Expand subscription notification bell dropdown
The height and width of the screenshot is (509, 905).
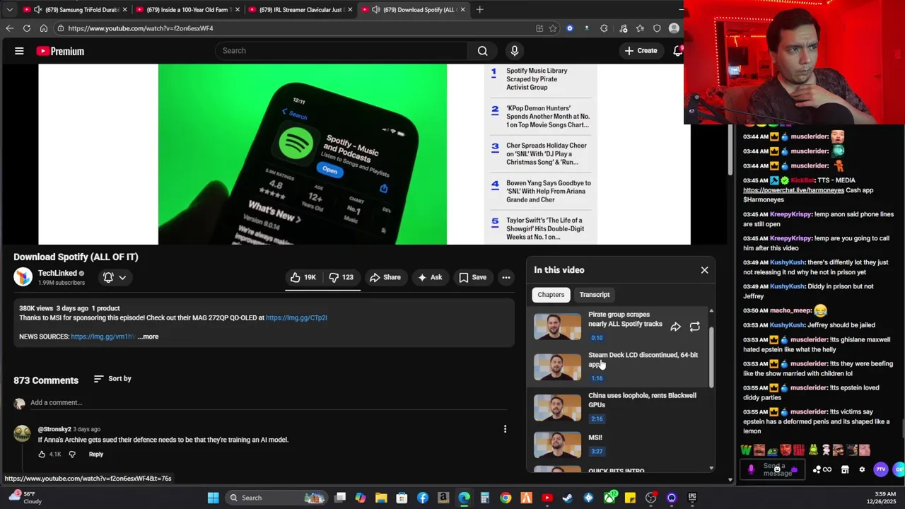point(115,277)
